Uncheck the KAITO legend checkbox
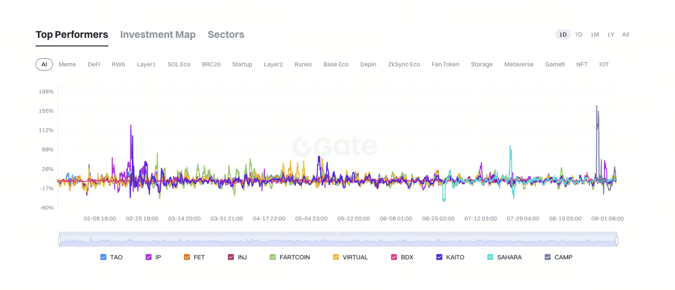The height and width of the screenshot is (290, 675). (439, 257)
